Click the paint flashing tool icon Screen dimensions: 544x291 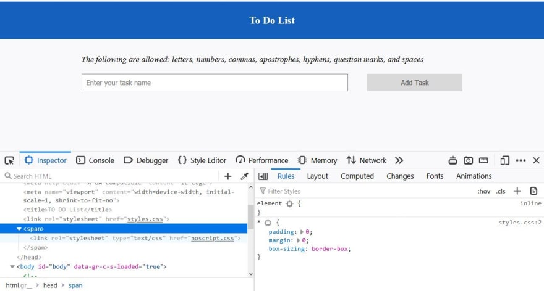(453, 160)
